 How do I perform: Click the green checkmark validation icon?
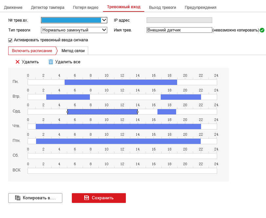pos(262,30)
